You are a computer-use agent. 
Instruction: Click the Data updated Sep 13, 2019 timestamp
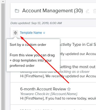pyautogui.click(x=36, y=23)
